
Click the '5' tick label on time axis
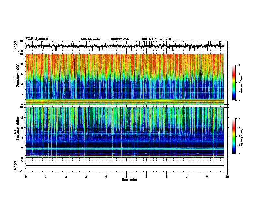[126, 177]
